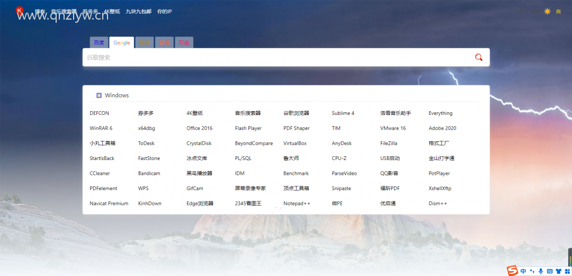572x276 pixels.
Task: Open the Office 2016 link
Action: point(199,128)
